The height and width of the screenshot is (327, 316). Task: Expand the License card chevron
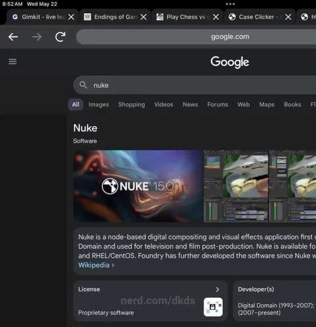(x=217, y=289)
